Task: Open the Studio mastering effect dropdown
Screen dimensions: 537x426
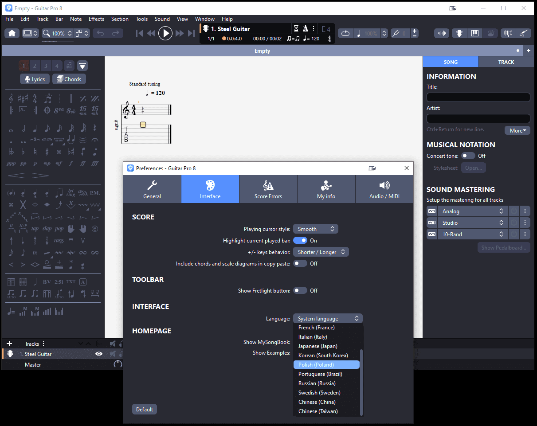Action: click(472, 223)
